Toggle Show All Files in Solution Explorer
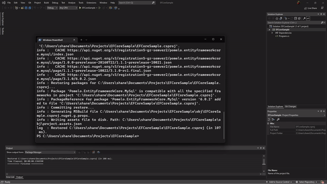327x184 pixels. [x=299, y=18]
